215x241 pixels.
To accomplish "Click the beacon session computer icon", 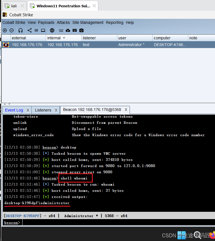I will (x=6, y=45).
